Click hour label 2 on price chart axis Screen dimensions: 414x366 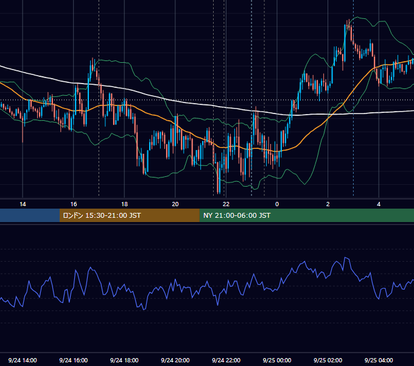[x=328, y=204]
